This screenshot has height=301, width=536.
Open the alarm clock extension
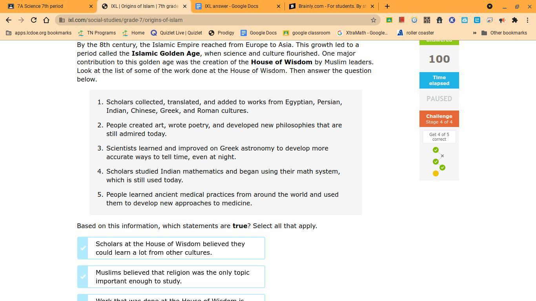[x=414, y=20]
